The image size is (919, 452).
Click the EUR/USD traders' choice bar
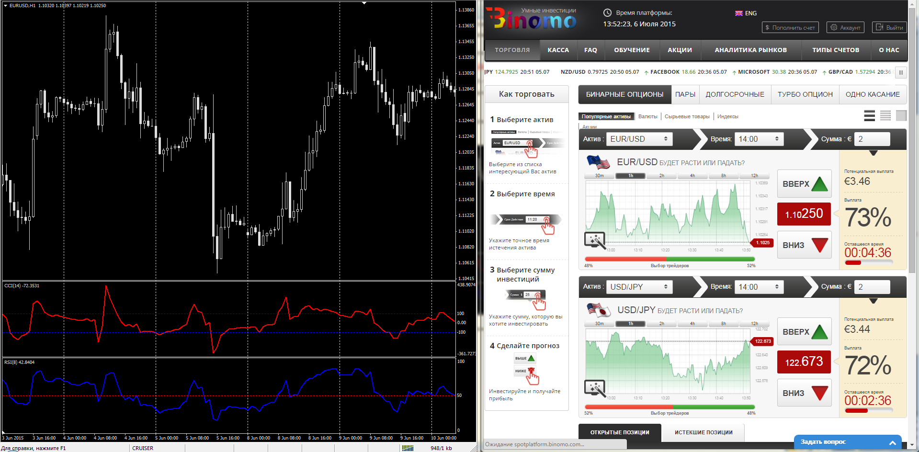point(669,259)
